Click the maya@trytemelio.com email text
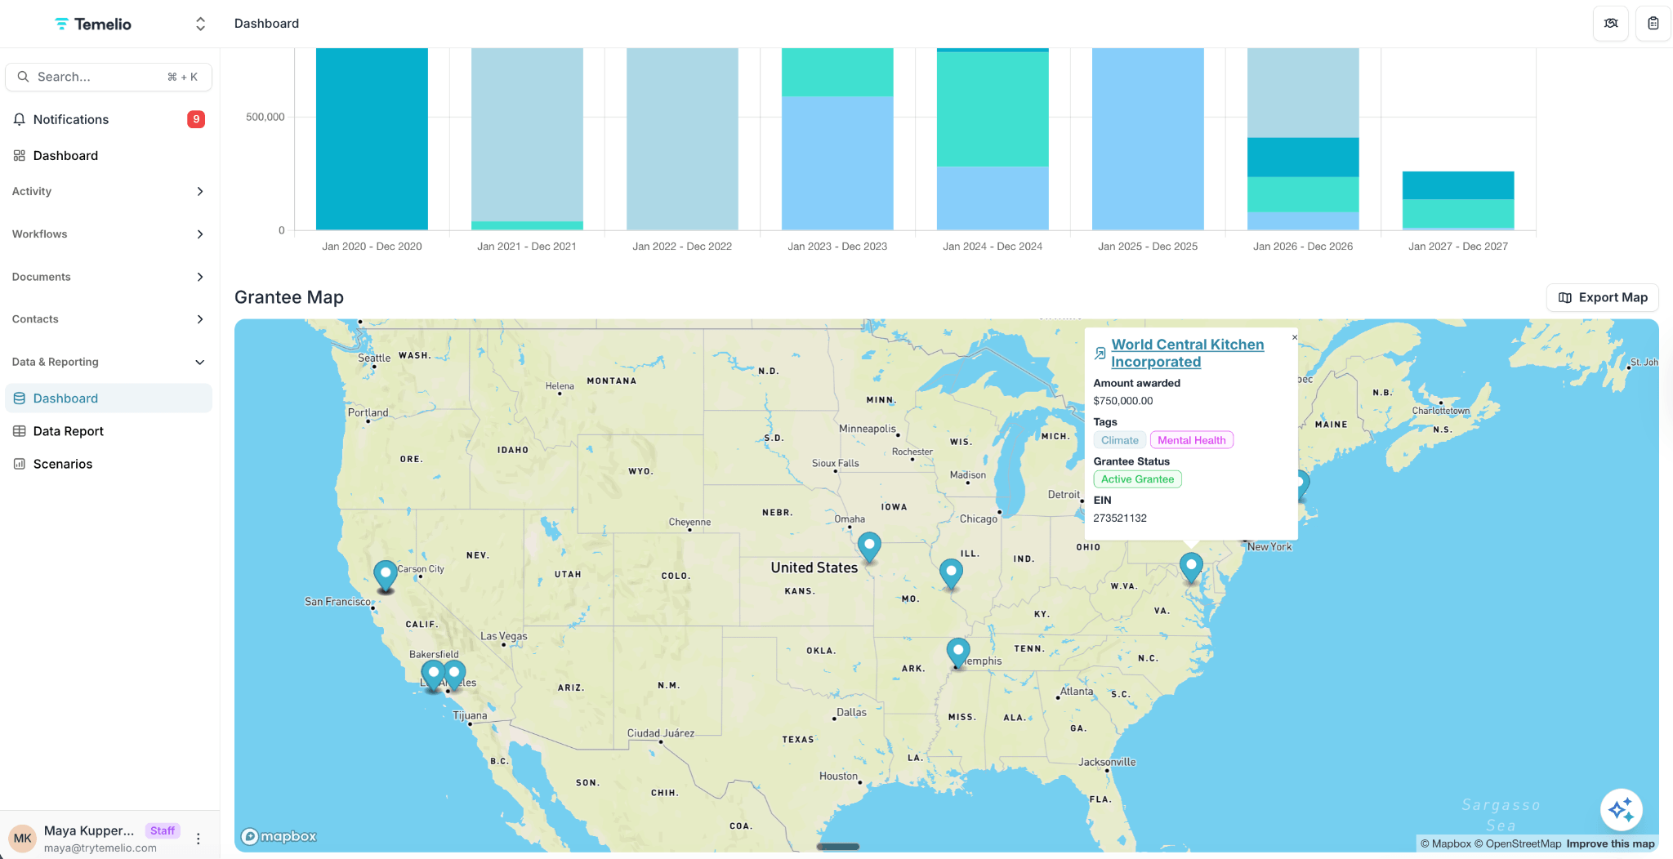The image size is (1673, 859). pyautogui.click(x=100, y=848)
